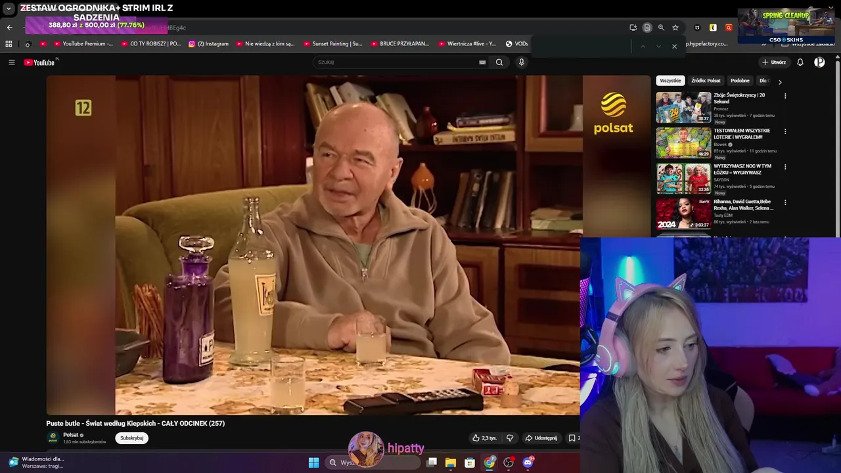The image size is (841, 473).
Task: Open Windows Start menu
Action: coord(314,462)
